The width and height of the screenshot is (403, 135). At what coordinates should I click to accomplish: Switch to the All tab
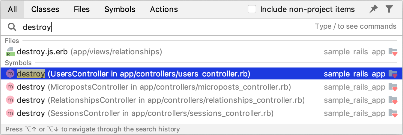pos(12,9)
